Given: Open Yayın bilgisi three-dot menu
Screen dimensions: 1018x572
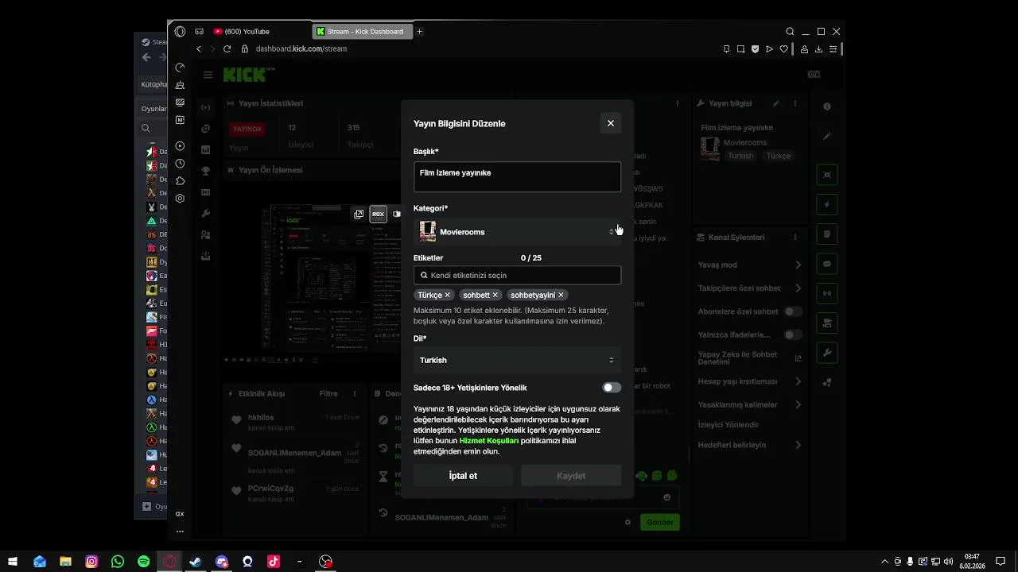Looking at the screenshot, I should click(x=795, y=103).
